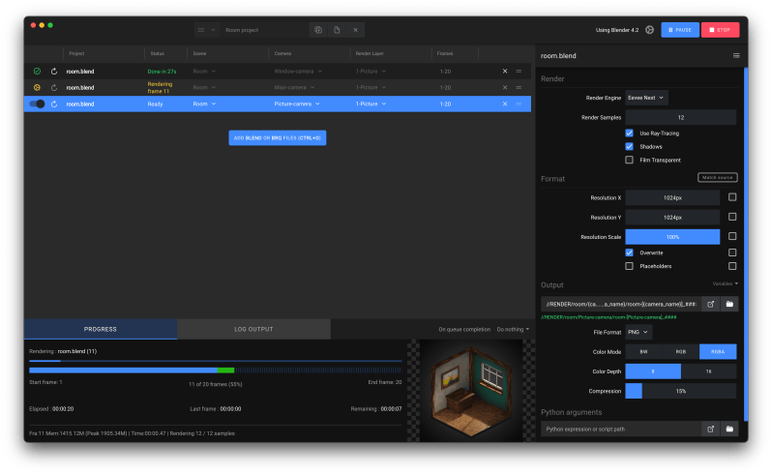The height and width of the screenshot is (474, 772).
Task: Click the Output path text field
Action: pyautogui.click(x=621, y=304)
